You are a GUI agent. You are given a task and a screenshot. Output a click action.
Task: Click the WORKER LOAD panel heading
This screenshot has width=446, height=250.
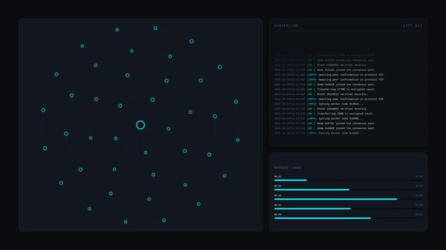click(x=287, y=167)
